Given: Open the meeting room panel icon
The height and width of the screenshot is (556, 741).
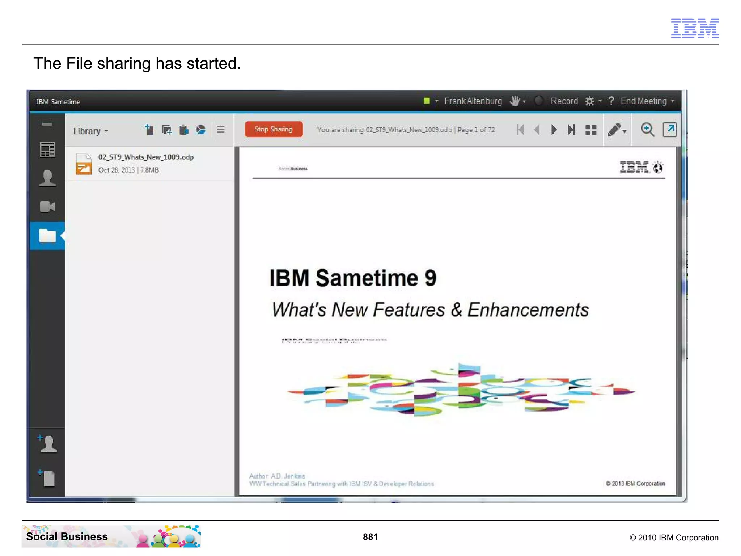Looking at the screenshot, I should click(47, 149).
